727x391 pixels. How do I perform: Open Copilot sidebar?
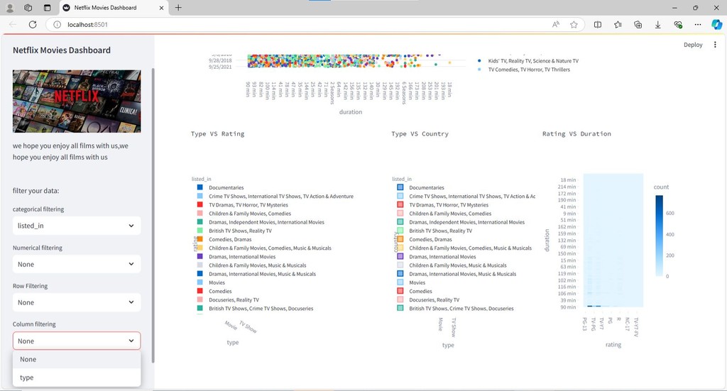tap(717, 25)
